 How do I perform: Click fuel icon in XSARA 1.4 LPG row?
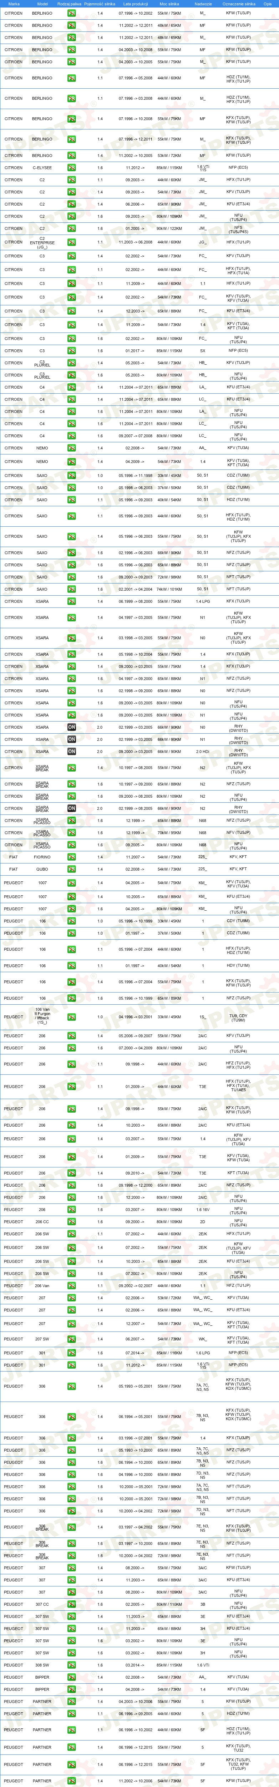pyautogui.click(x=71, y=601)
